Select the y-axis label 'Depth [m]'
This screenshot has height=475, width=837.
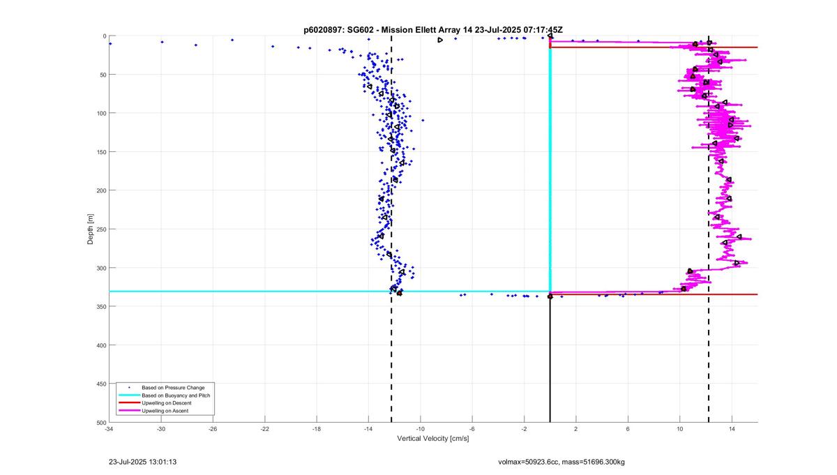coord(91,229)
